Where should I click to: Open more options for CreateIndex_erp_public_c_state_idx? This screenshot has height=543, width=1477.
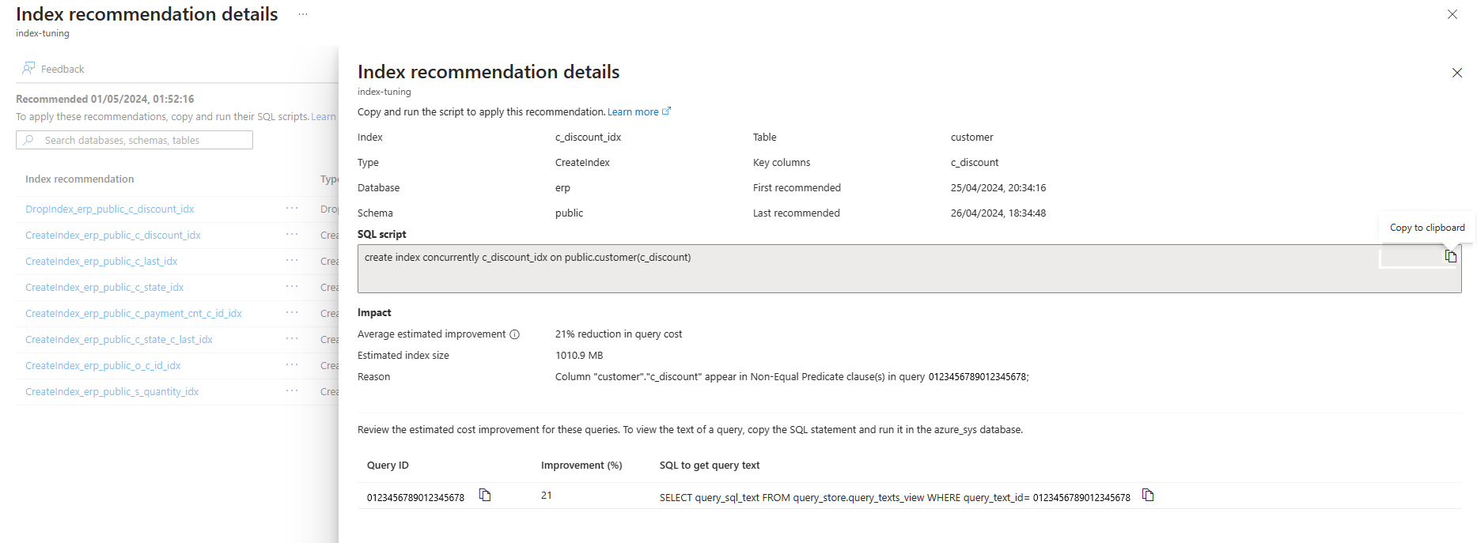pos(292,287)
